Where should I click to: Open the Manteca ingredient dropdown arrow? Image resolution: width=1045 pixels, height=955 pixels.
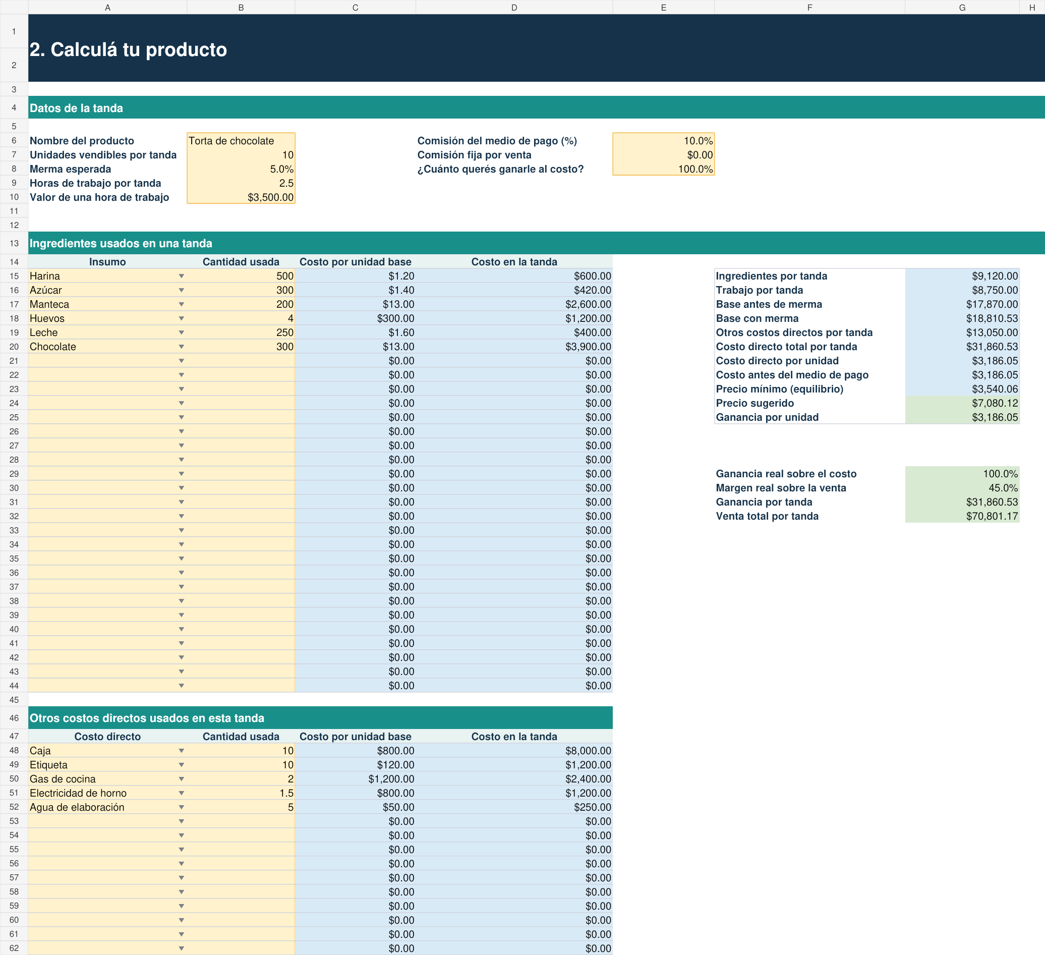click(182, 304)
